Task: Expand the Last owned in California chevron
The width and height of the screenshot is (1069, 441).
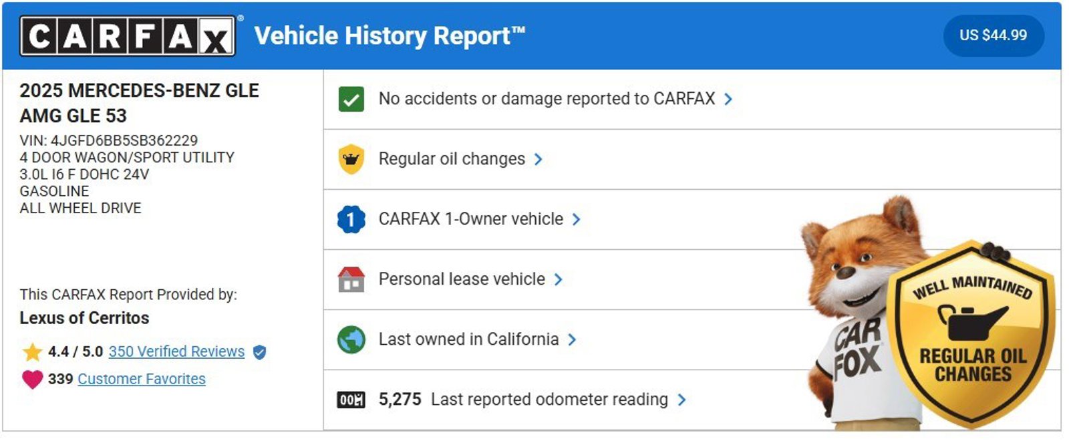Action: tap(572, 339)
